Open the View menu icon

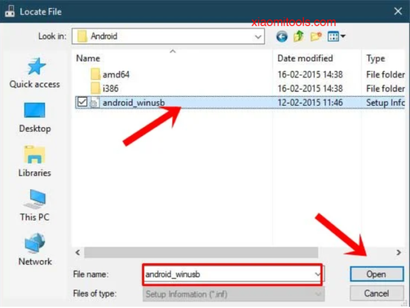coord(336,36)
